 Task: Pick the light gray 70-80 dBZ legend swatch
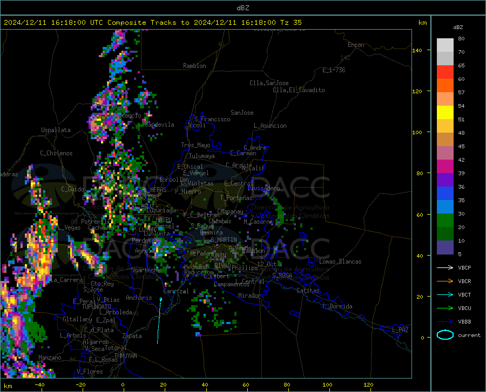point(445,45)
